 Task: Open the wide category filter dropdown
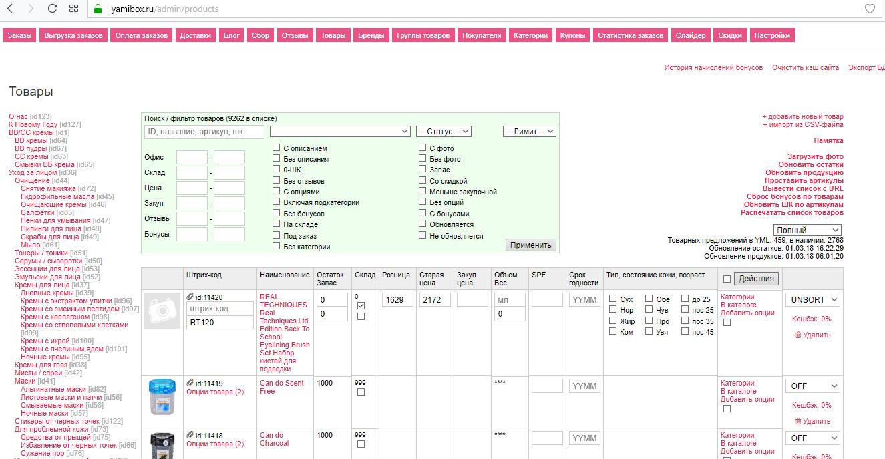click(340, 132)
